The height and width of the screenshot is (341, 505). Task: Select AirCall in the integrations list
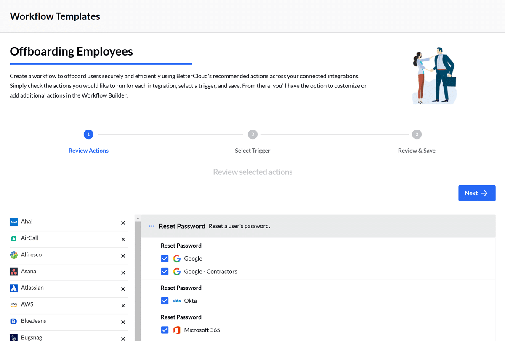(69, 239)
